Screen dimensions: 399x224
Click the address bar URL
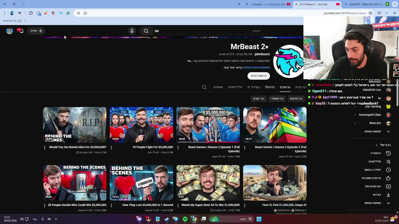pyautogui.click(x=344, y=13)
